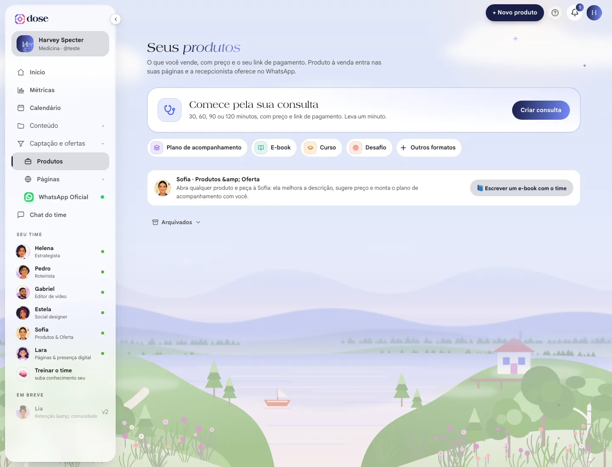Open Outros formatos option
The image size is (612, 467).
tap(429, 148)
